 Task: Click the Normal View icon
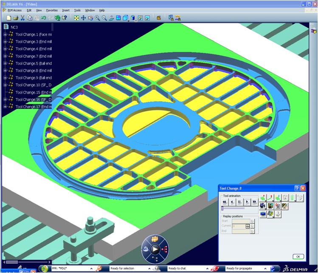(x=111, y=18)
